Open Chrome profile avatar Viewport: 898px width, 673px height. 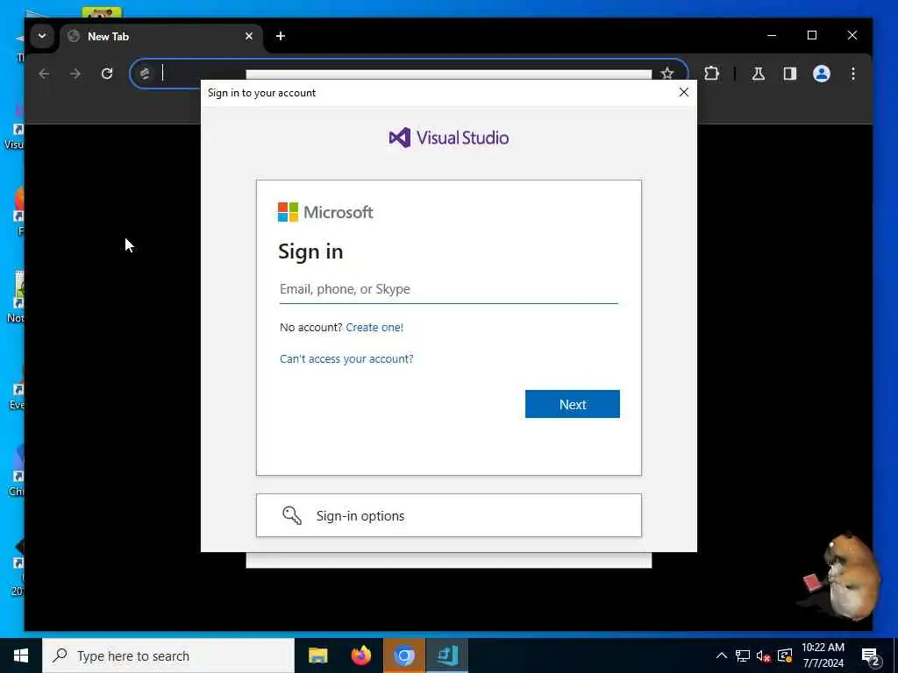pos(821,74)
